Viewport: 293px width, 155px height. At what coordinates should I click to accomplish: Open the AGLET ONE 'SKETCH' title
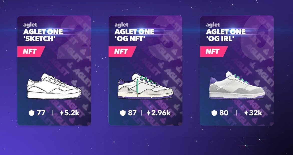(x=43, y=35)
